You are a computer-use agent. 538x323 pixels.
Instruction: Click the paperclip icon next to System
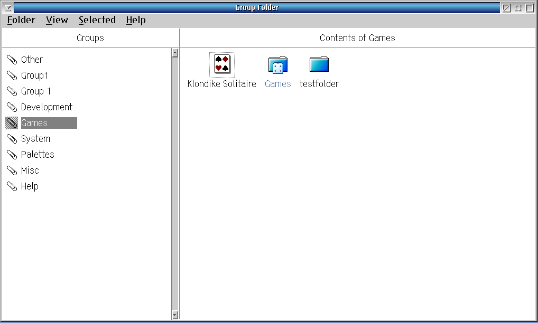[12, 139]
